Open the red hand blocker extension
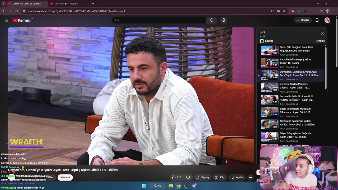The width and height of the screenshot is (338, 190). [x=293, y=11]
